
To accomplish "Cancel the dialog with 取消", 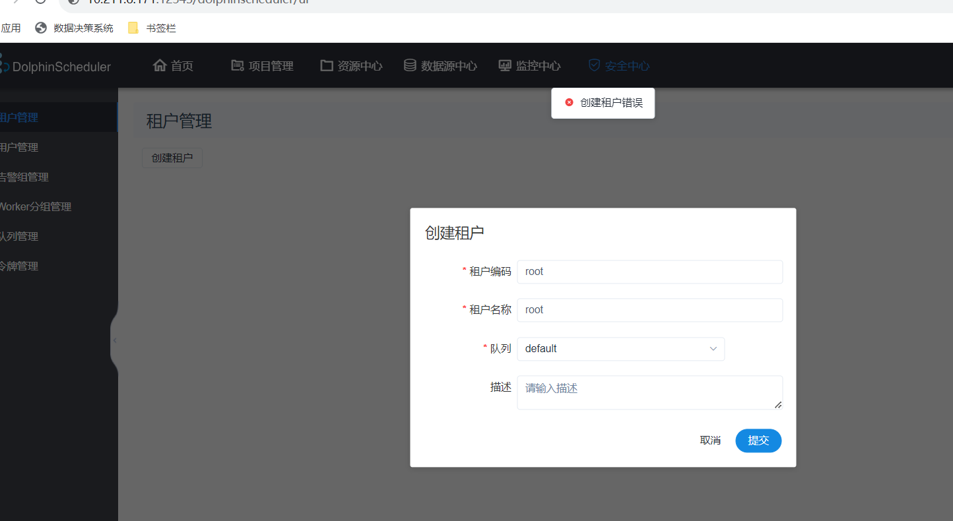I will (x=710, y=441).
